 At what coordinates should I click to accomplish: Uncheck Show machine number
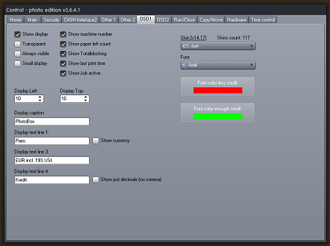[x=63, y=34]
